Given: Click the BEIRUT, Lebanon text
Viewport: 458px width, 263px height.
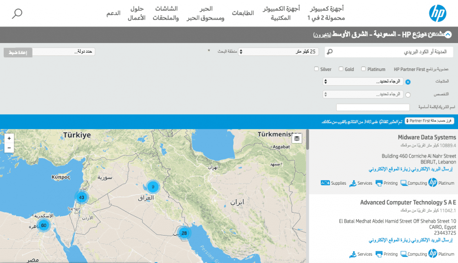Looking at the screenshot, I should pos(438,162).
